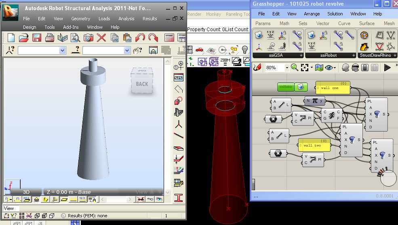The height and width of the screenshot is (225, 398).
Task: Click the Print icon in Robot toolbar
Action: 49,38
